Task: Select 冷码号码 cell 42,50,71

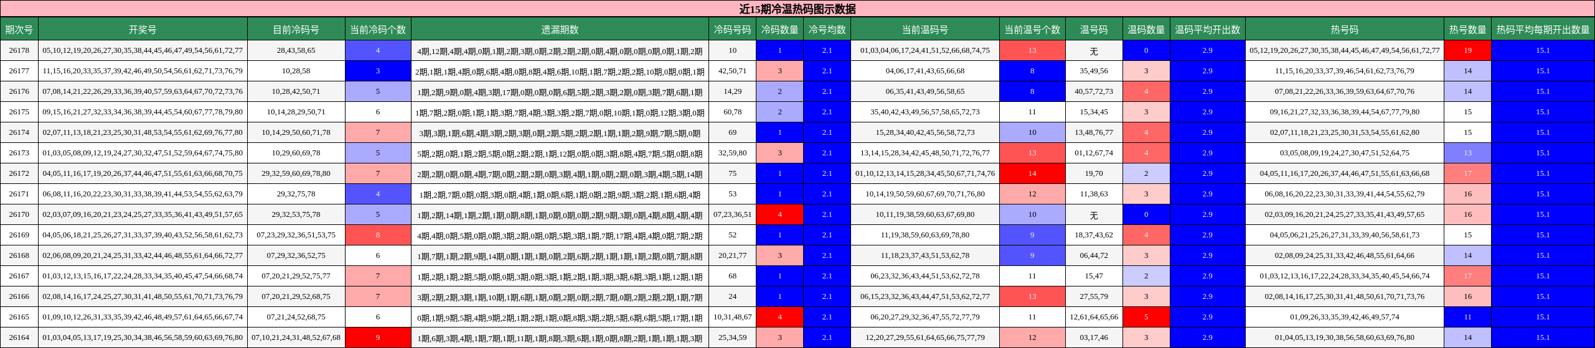Action: tap(732, 71)
